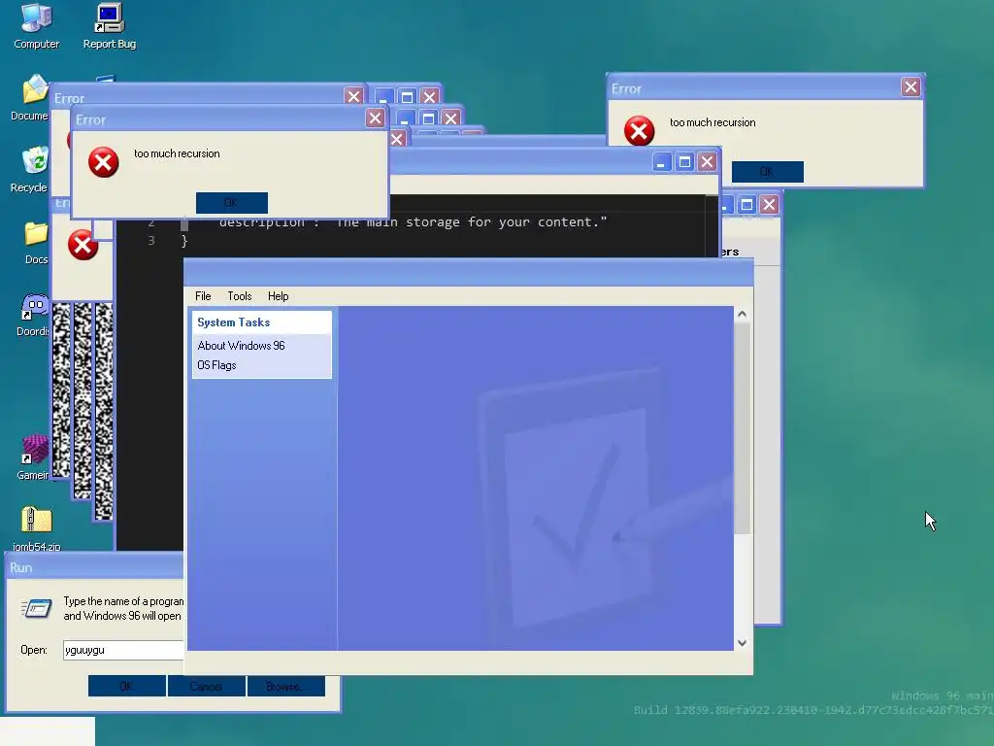Click scroll up arrow in System Tasks window
This screenshot has height=746, width=994.
[742, 314]
